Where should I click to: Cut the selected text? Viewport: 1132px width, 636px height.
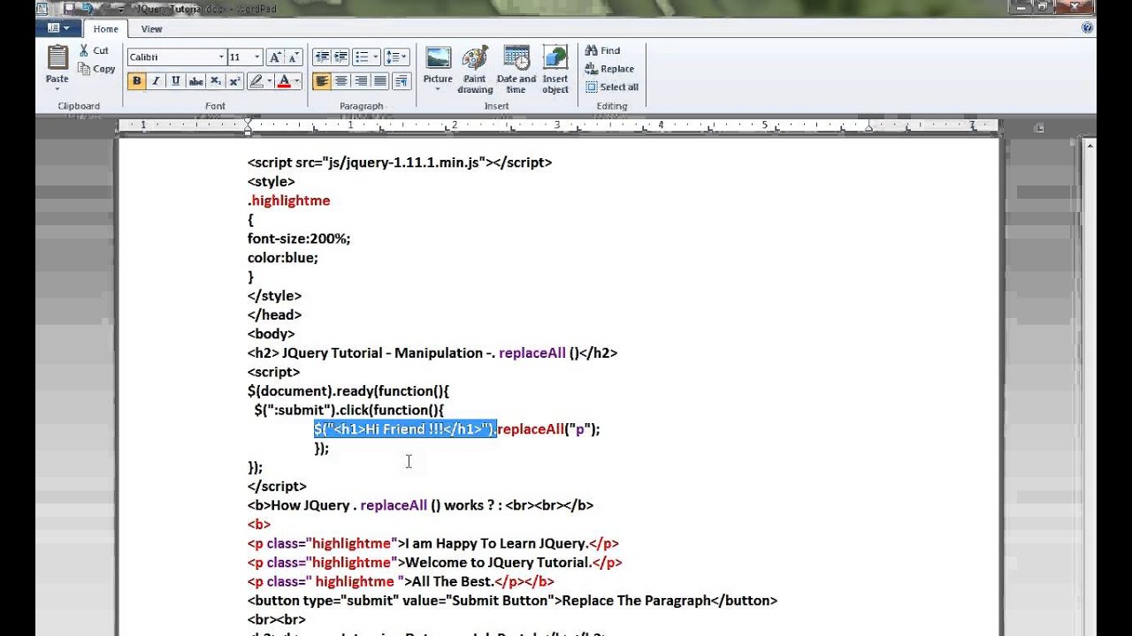tap(94, 50)
